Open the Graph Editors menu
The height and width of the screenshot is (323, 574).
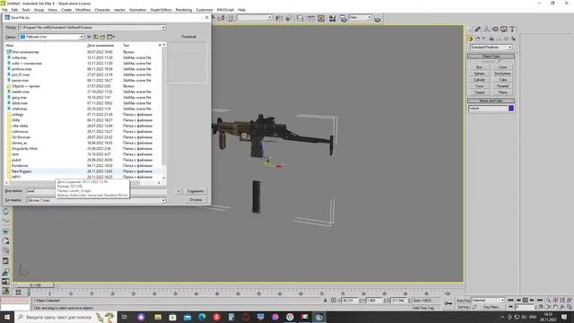(161, 10)
